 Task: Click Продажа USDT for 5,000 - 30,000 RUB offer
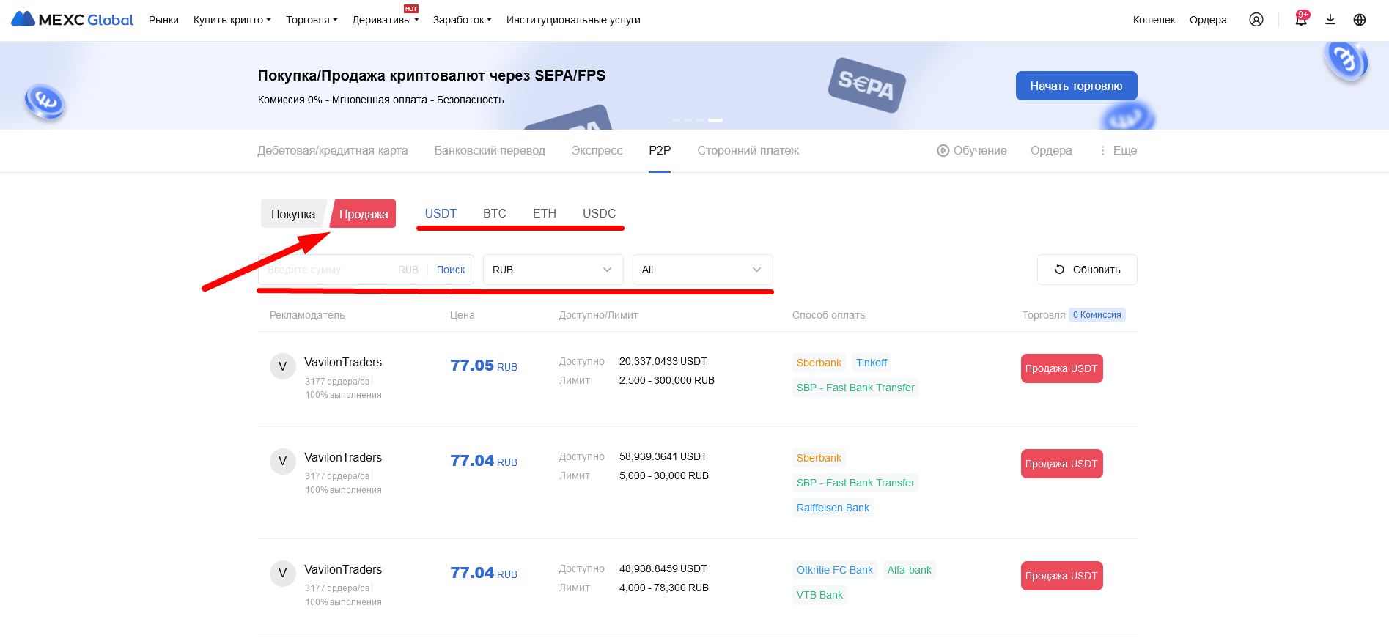[x=1061, y=464]
